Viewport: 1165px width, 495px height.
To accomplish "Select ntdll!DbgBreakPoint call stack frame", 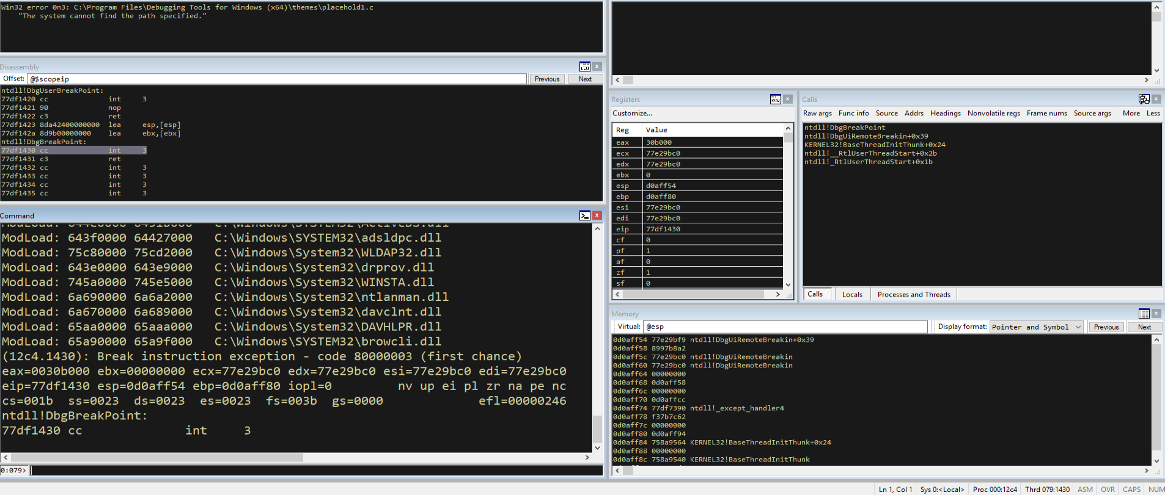I will [845, 128].
